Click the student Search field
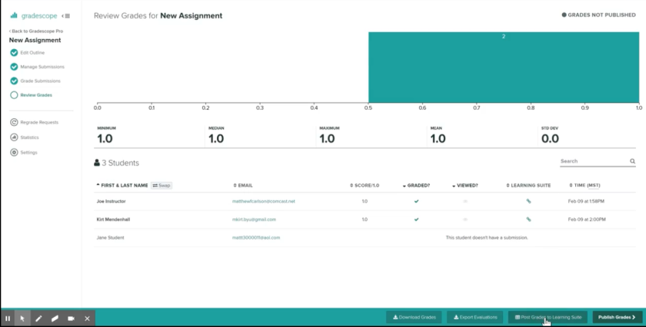This screenshot has width=646, height=327. coord(593,161)
